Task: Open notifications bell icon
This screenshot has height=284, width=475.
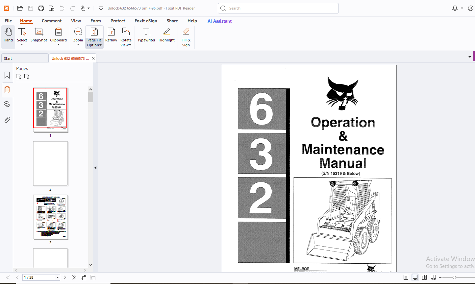Action: click(x=455, y=8)
